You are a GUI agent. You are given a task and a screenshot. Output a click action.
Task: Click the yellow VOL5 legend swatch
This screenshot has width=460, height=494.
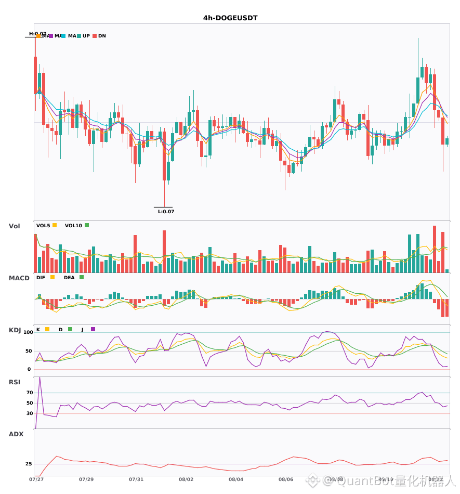[55, 225]
